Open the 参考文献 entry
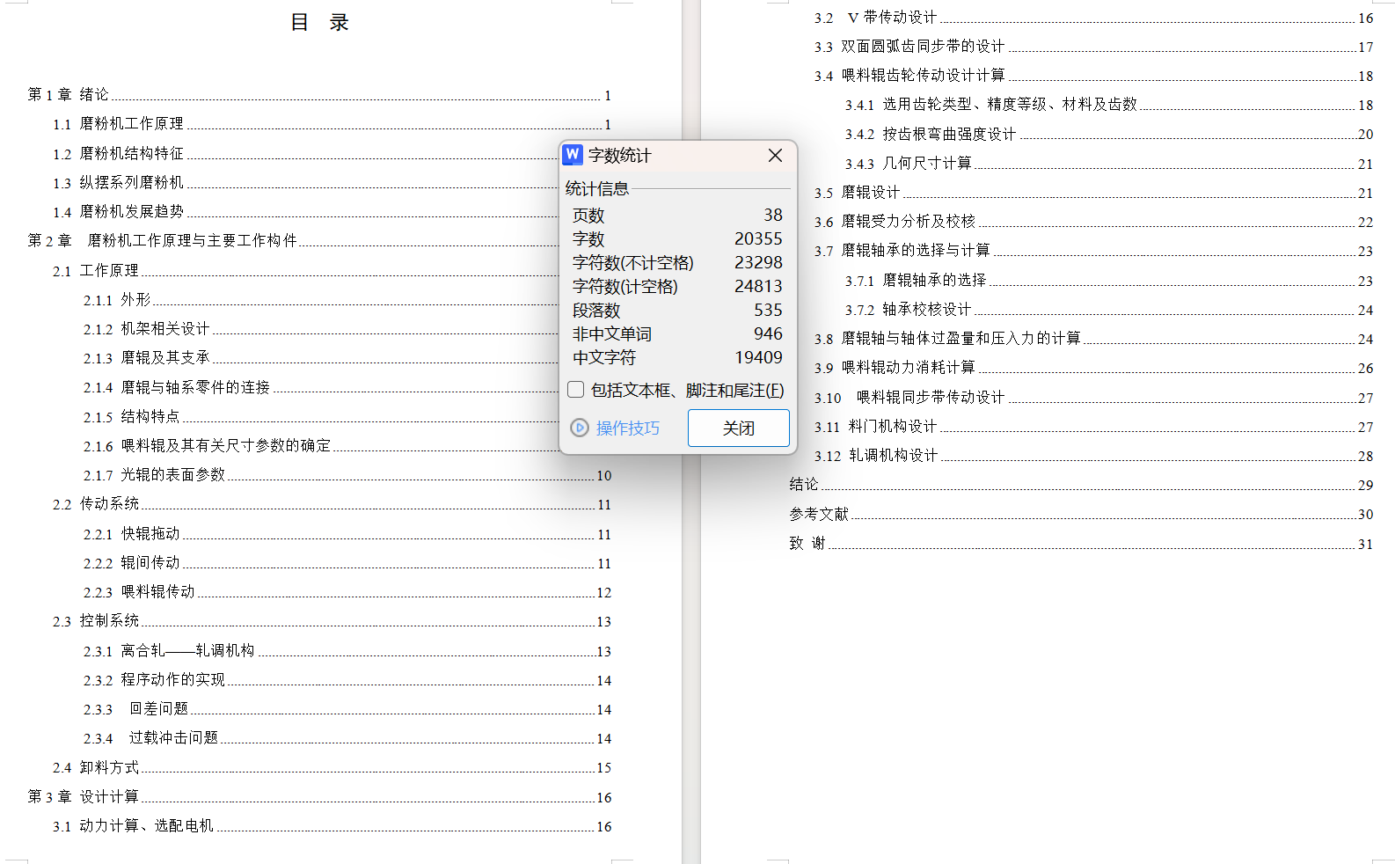 [1081, 515]
